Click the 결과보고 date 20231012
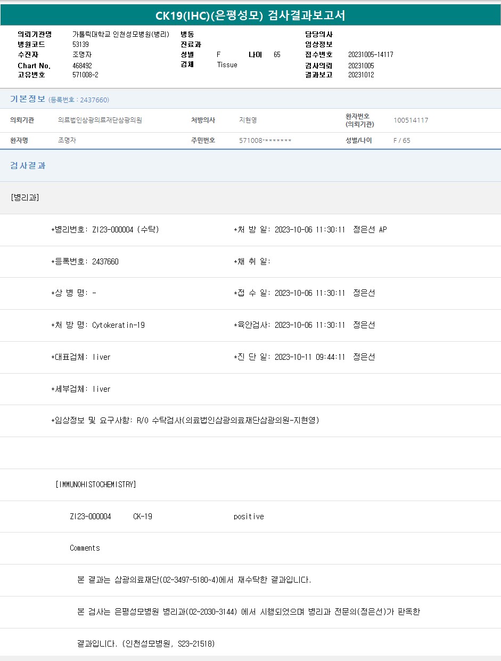The image size is (501, 661). click(361, 75)
